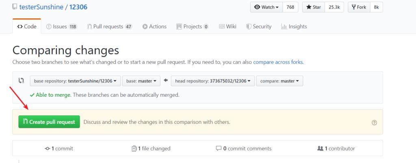The height and width of the screenshot is (163, 416).
Task: Switch to the Issues tab
Action: [x=62, y=26]
